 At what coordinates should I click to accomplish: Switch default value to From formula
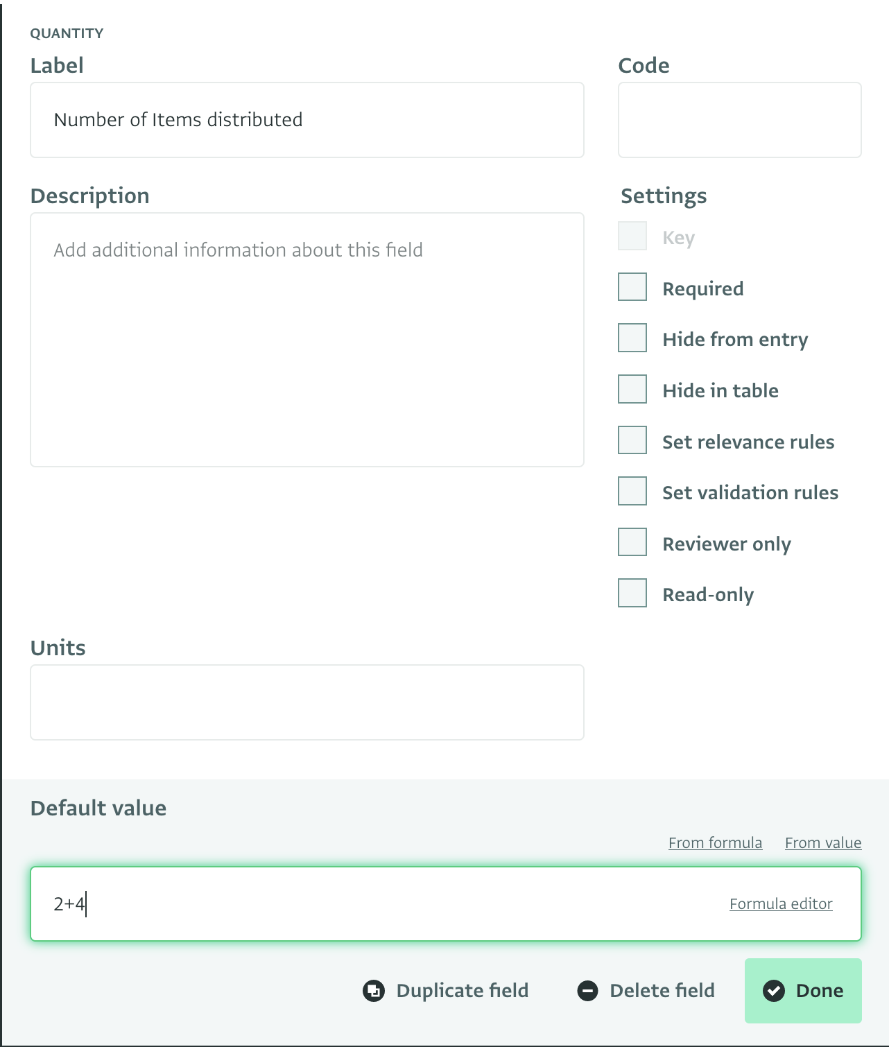(715, 842)
